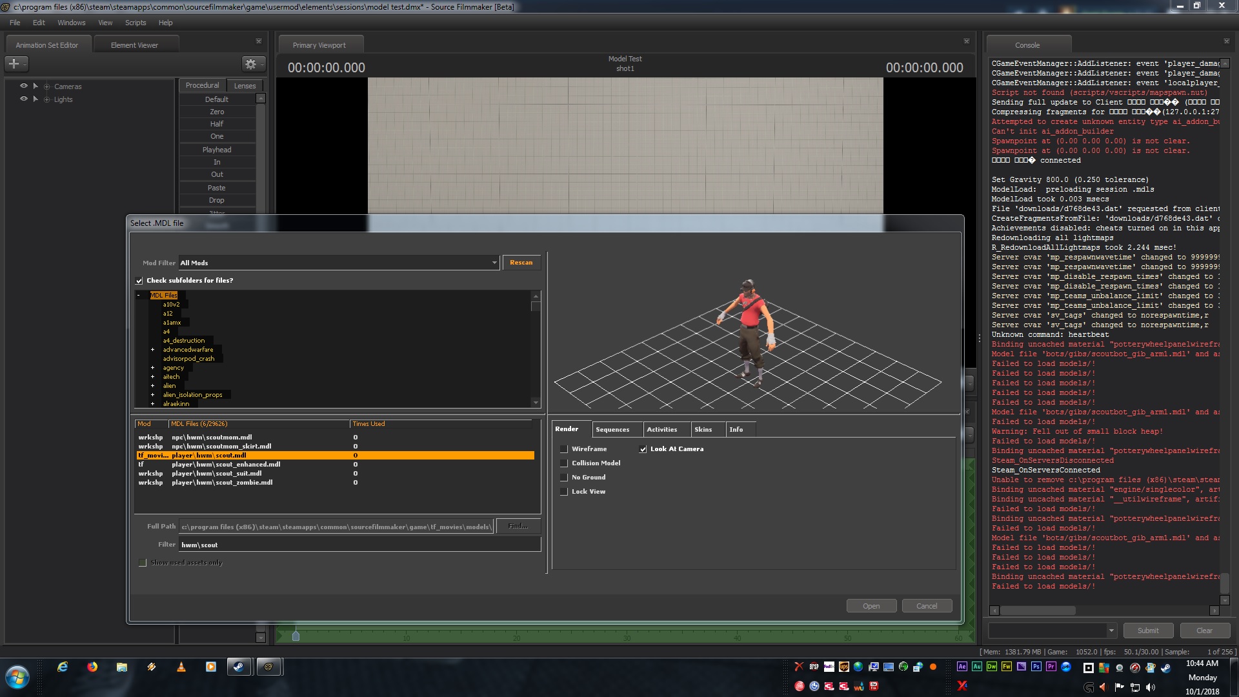Close the Primary Viewport panel tab

click(x=966, y=41)
